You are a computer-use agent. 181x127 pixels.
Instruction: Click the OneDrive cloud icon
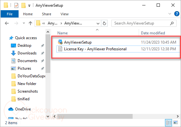(x=11, y=109)
